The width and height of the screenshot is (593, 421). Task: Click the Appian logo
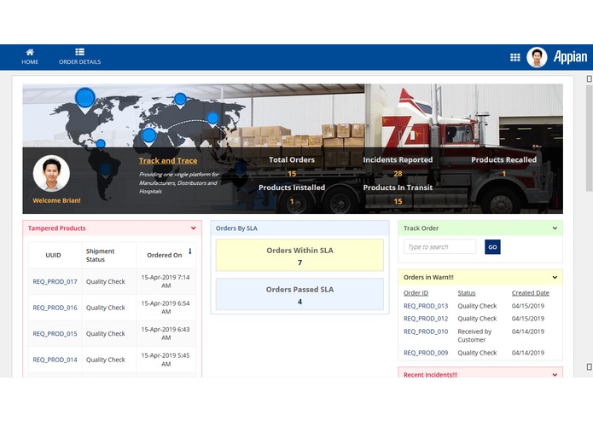[x=570, y=57]
